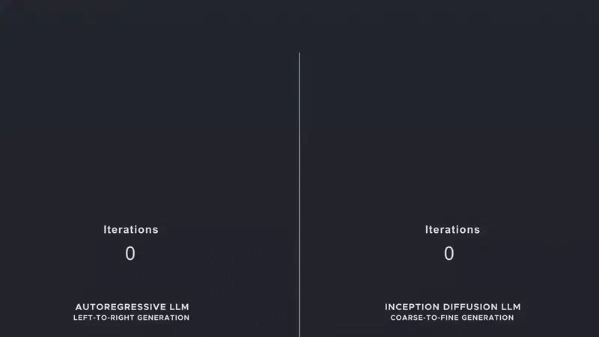The image size is (599, 337).
Task: Click the autoregressive iteration counter showing 0
Action: coord(130,254)
